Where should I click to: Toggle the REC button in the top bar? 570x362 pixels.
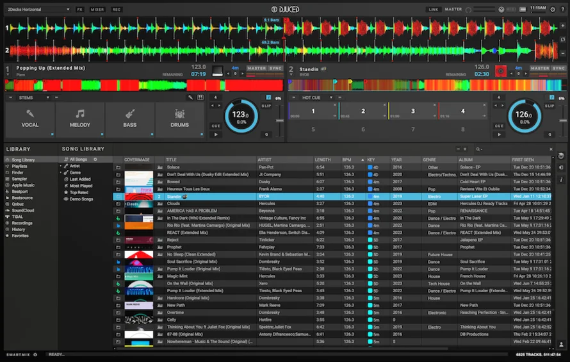117,10
